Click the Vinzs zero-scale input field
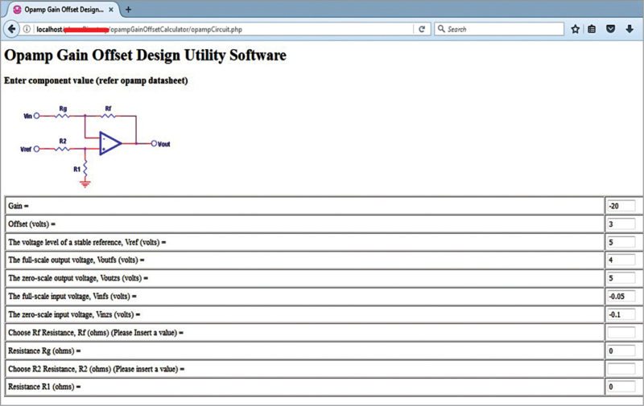This screenshot has height=406, width=644. (x=621, y=314)
